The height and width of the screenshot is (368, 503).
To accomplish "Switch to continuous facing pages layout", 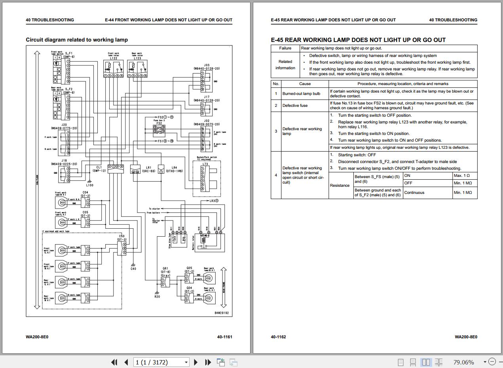I will tap(438, 362).
